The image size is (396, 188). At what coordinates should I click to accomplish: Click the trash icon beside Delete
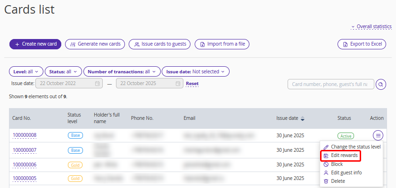(x=326, y=181)
